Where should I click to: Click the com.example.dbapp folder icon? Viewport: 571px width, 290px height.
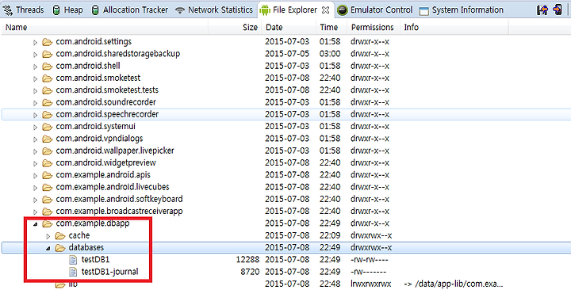click(x=47, y=223)
